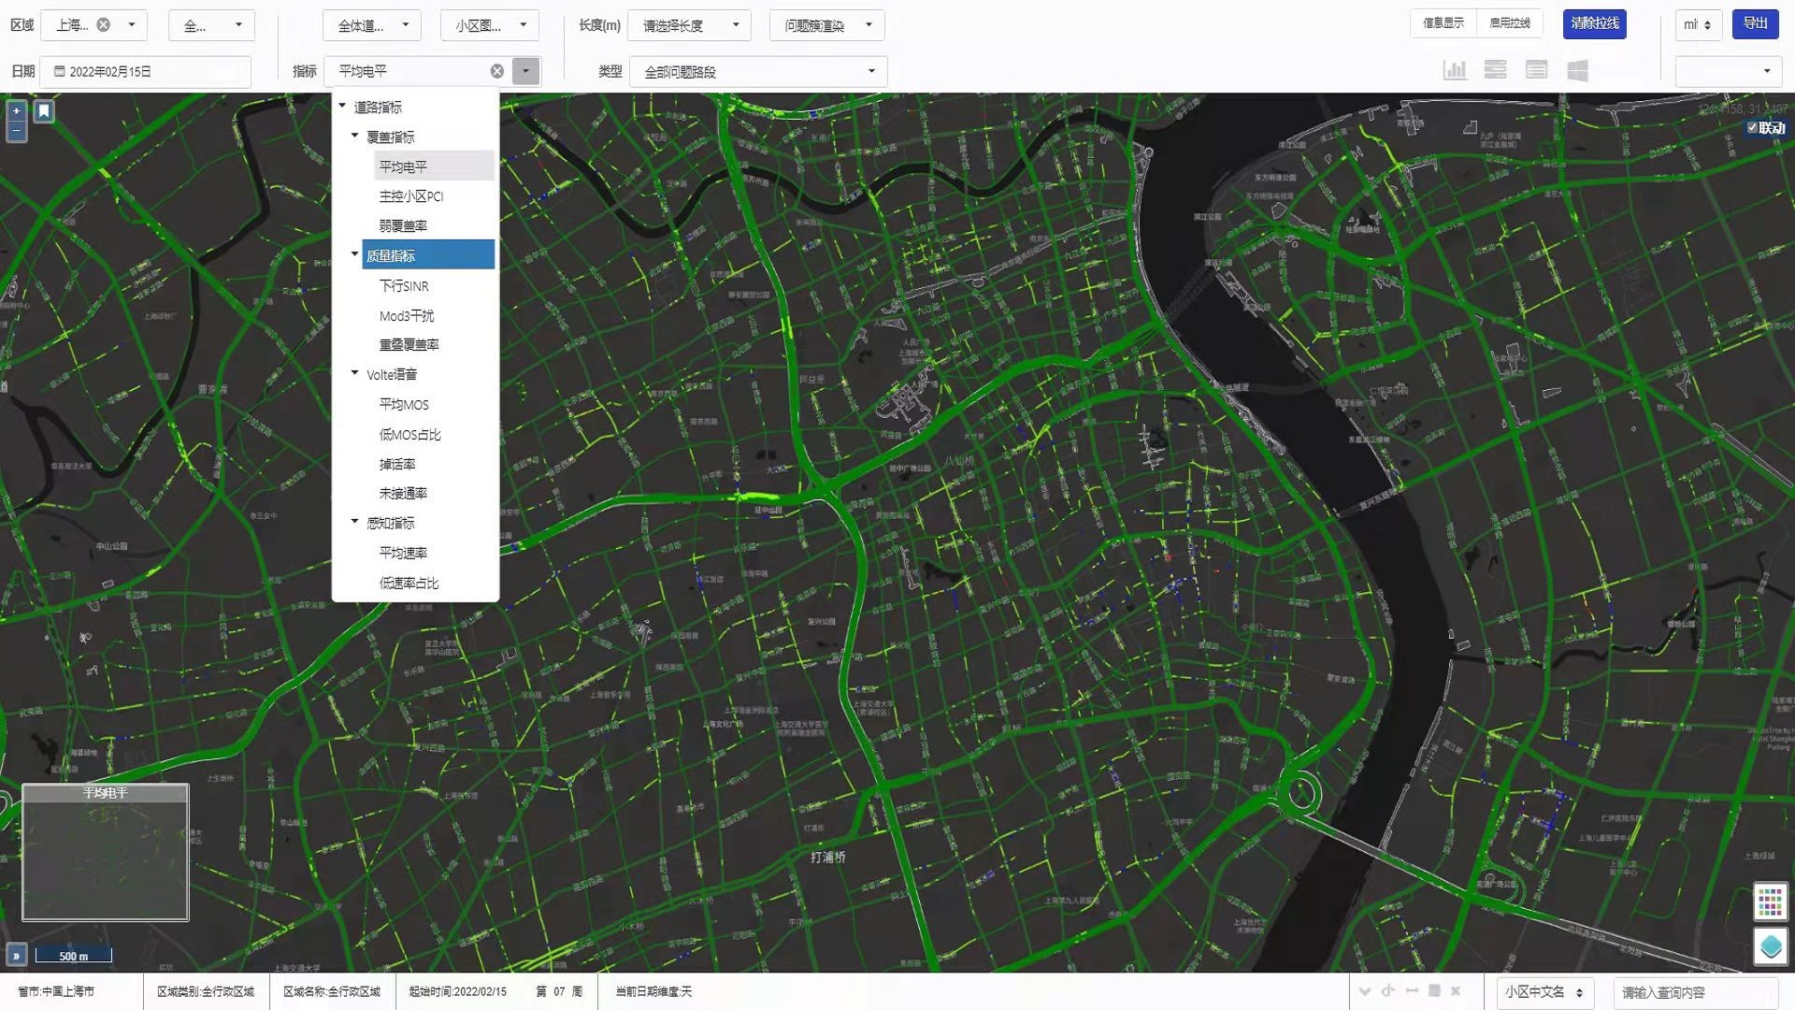Expand the bottom-left double-arrow panel toggle
Viewport: 1795px width, 1010px height.
coord(16,955)
